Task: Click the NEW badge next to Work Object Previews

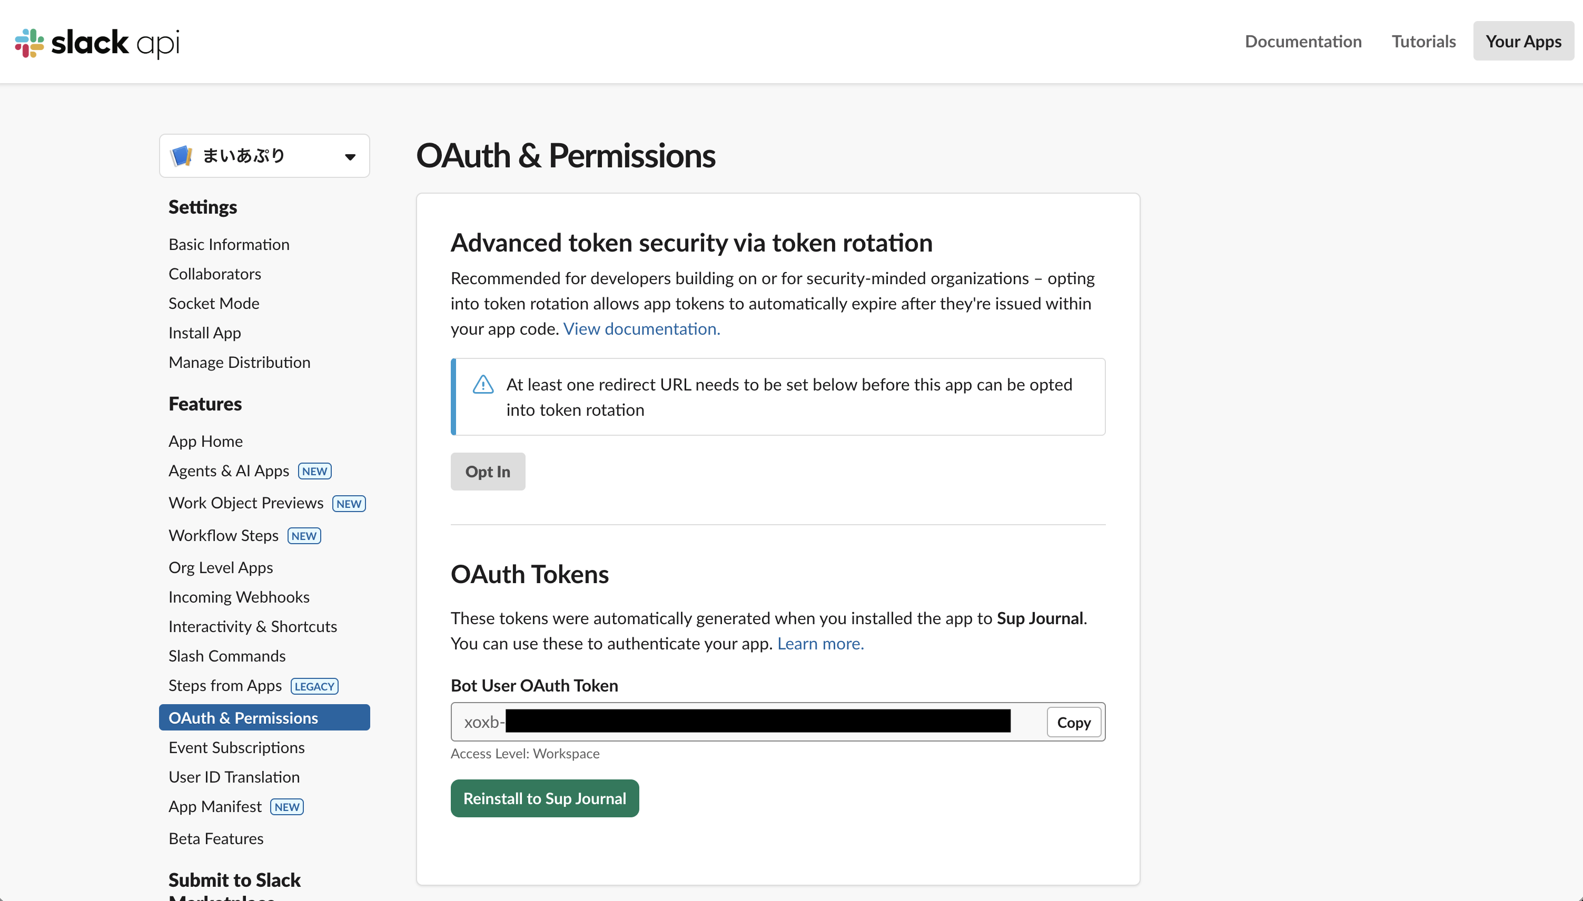Action: (349, 504)
